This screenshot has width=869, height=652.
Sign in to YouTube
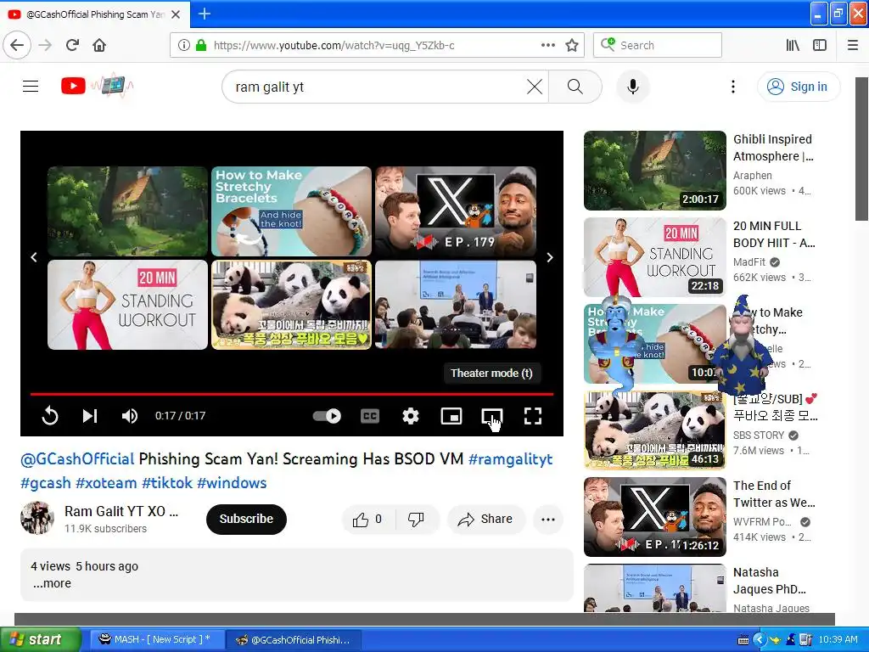799,87
